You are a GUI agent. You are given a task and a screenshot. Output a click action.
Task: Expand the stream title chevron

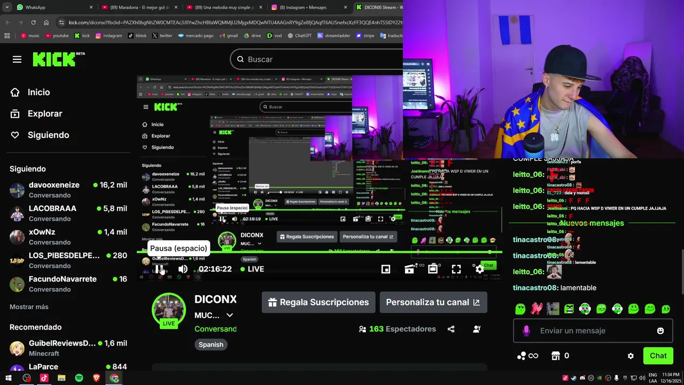[230, 315]
